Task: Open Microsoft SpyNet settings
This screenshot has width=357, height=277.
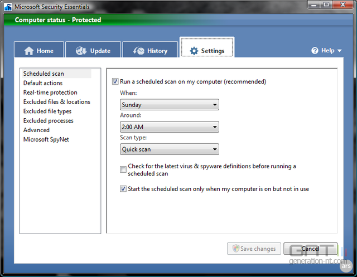Action: tap(46, 139)
